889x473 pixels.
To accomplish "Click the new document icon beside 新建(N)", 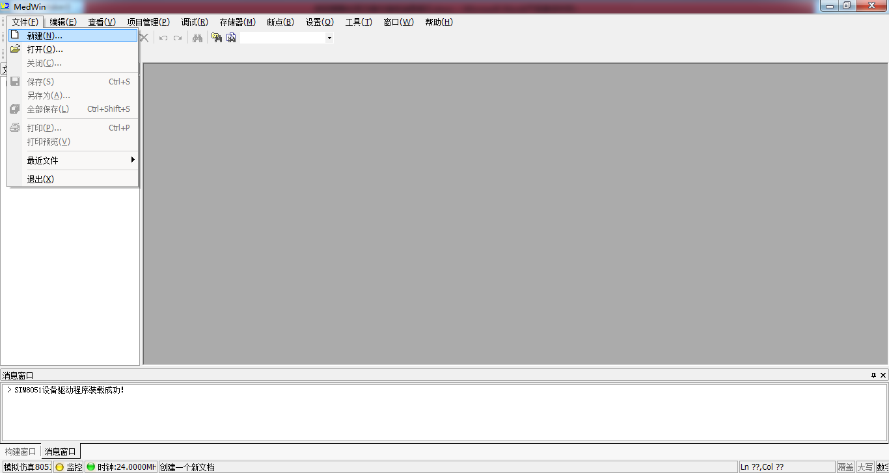I will [x=15, y=35].
